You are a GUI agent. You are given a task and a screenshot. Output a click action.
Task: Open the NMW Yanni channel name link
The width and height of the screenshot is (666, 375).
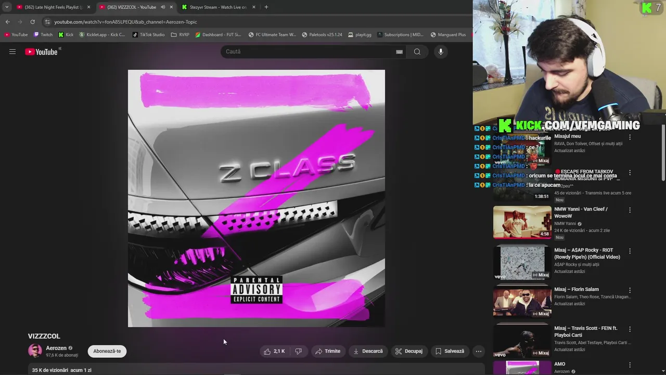point(565,223)
